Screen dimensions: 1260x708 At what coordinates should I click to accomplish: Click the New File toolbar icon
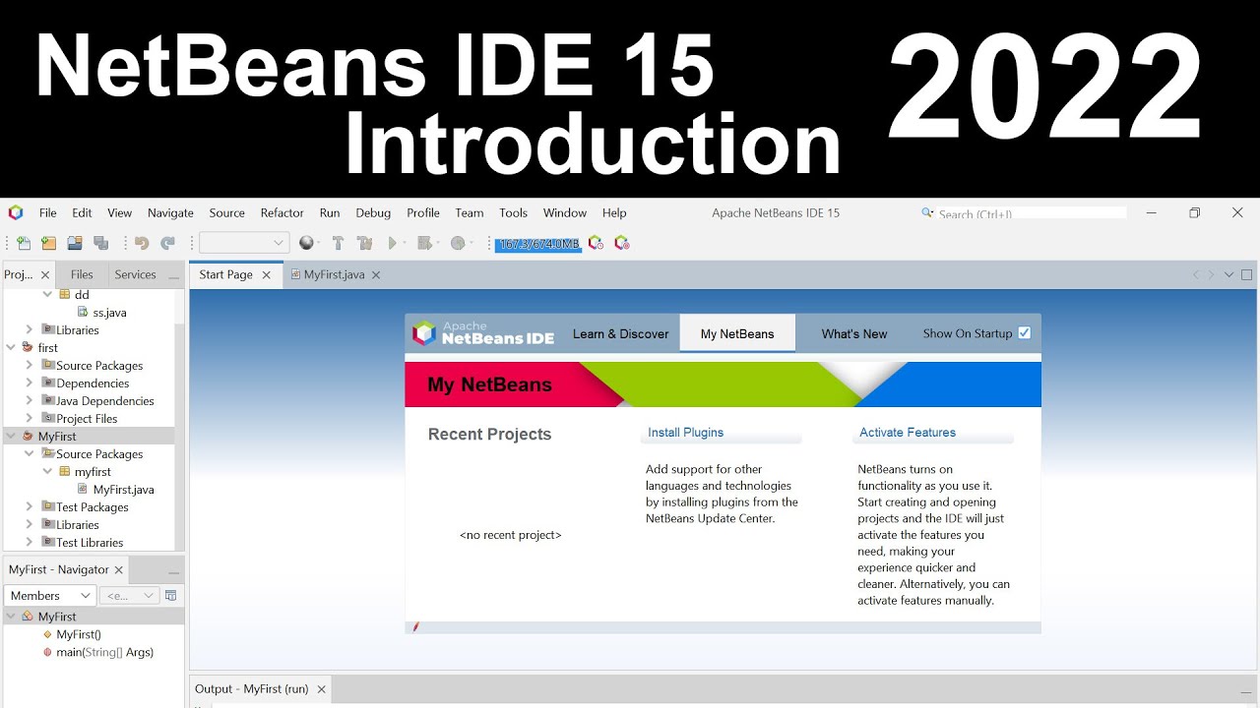22,242
